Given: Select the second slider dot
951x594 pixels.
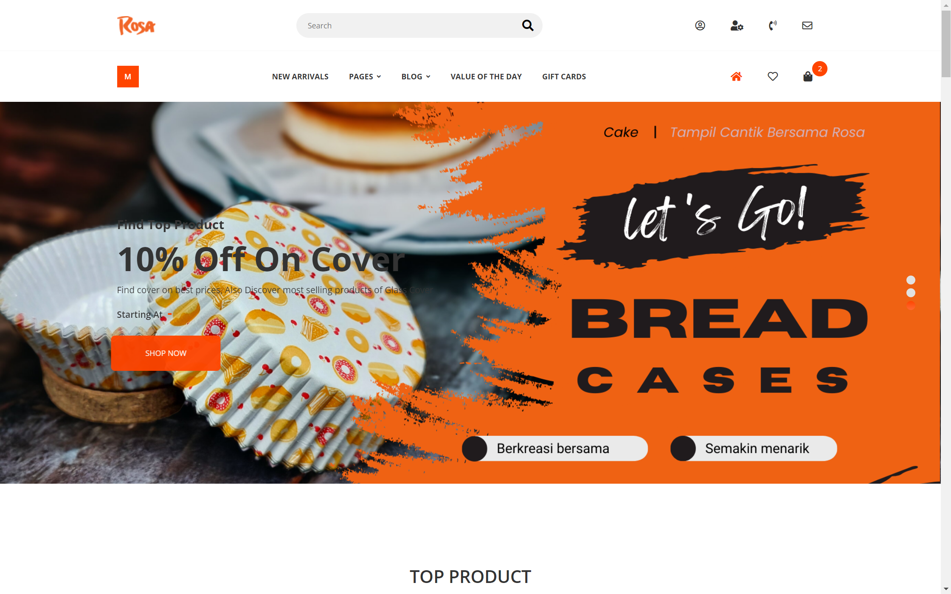Looking at the screenshot, I should 911,293.
